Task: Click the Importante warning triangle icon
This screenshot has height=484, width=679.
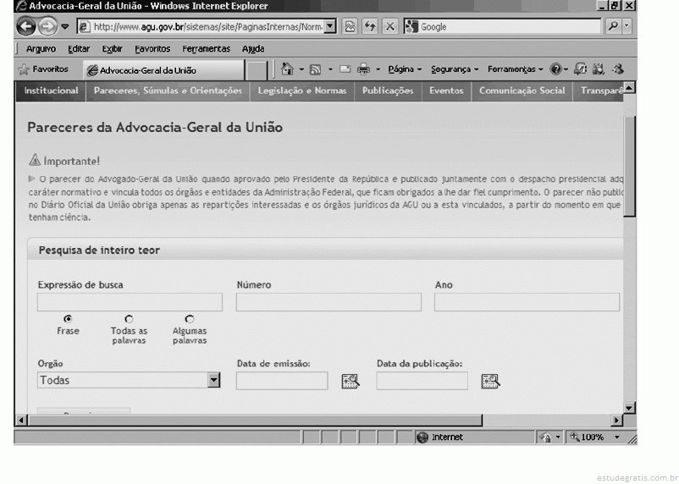Action: (x=35, y=160)
